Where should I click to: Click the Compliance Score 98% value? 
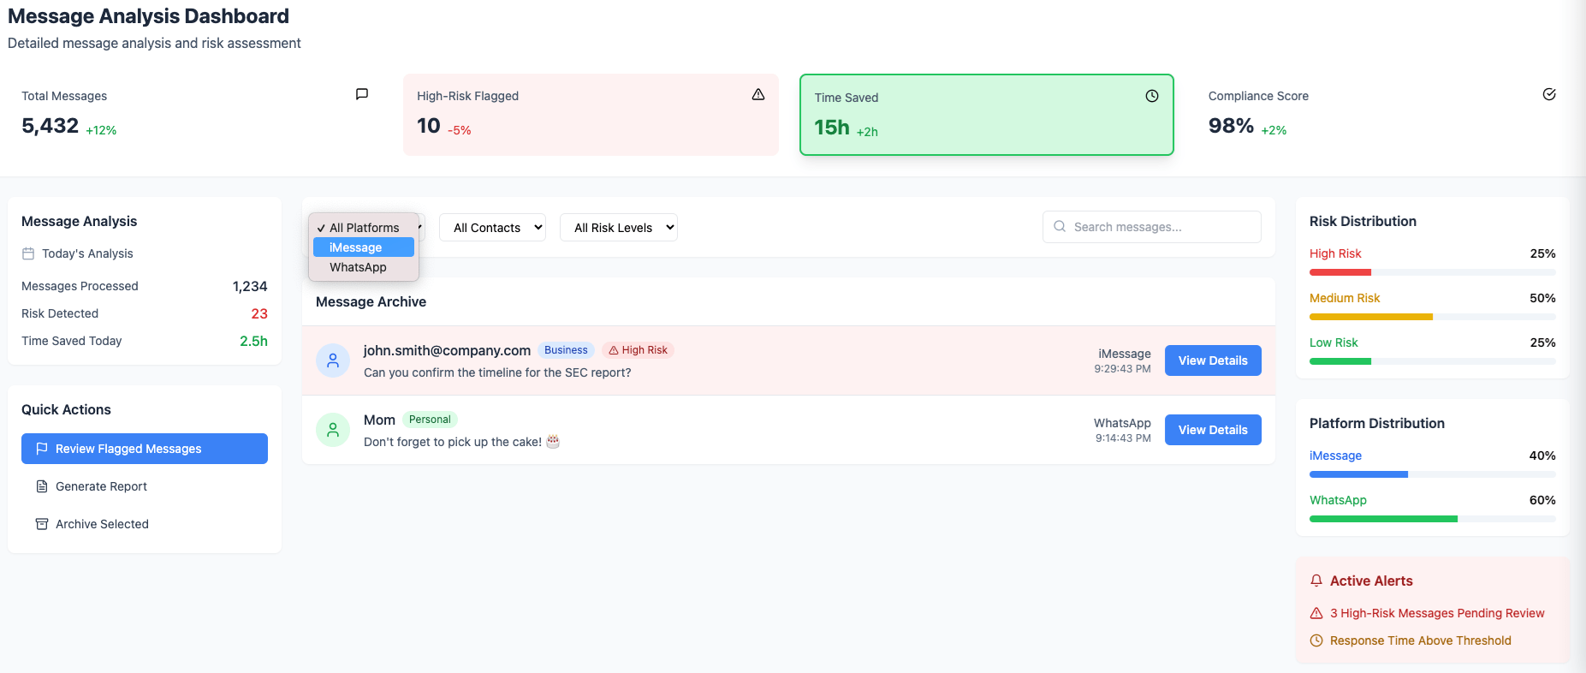click(1231, 126)
